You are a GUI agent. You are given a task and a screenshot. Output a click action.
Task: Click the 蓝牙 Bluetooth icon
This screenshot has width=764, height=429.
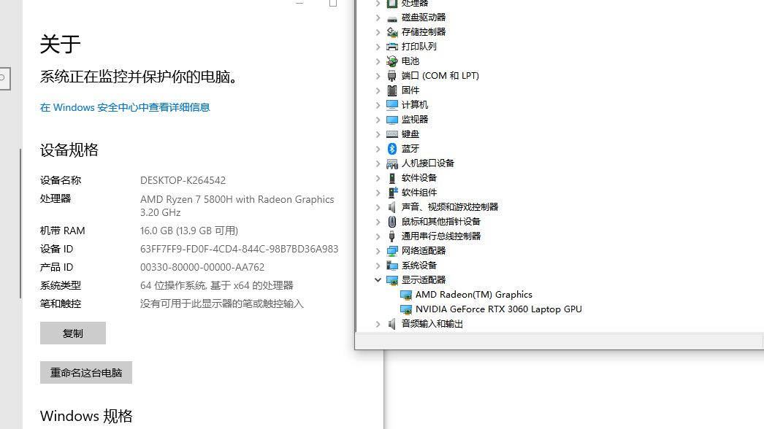[391, 149]
